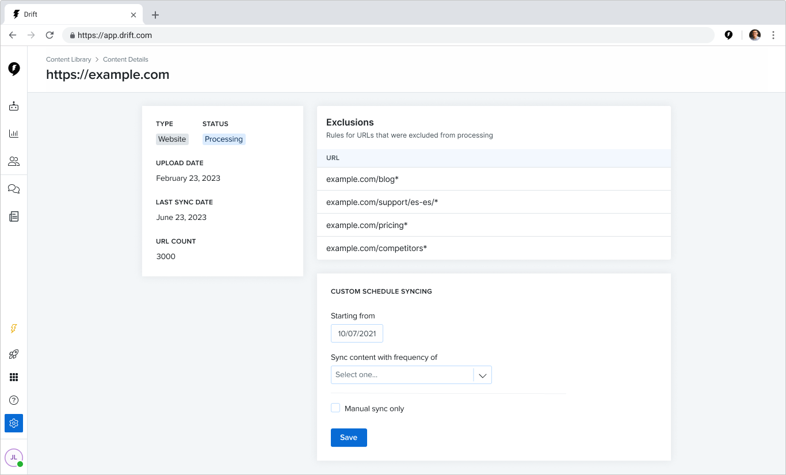Click the Starting from date field
786x475 pixels.
(x=357, y=333)
